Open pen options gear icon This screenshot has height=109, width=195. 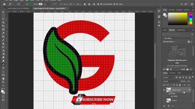tap(98, 4)
